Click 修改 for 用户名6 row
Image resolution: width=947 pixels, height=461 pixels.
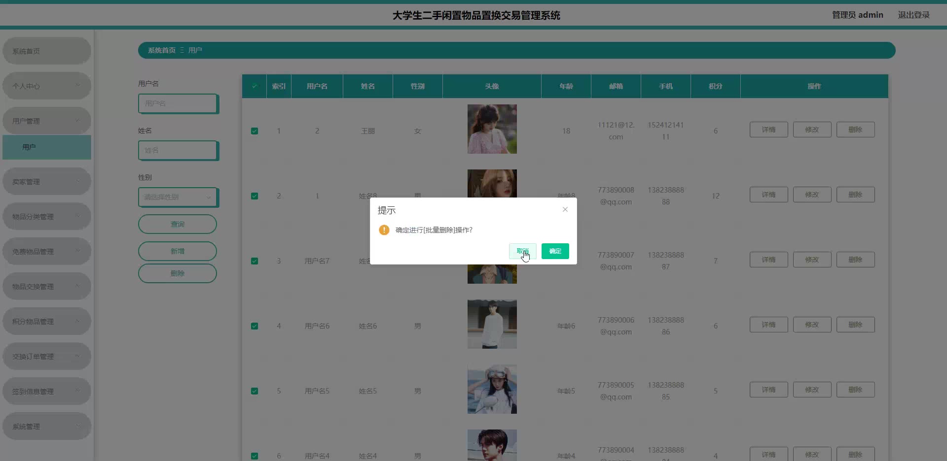[x=812, y=325]
